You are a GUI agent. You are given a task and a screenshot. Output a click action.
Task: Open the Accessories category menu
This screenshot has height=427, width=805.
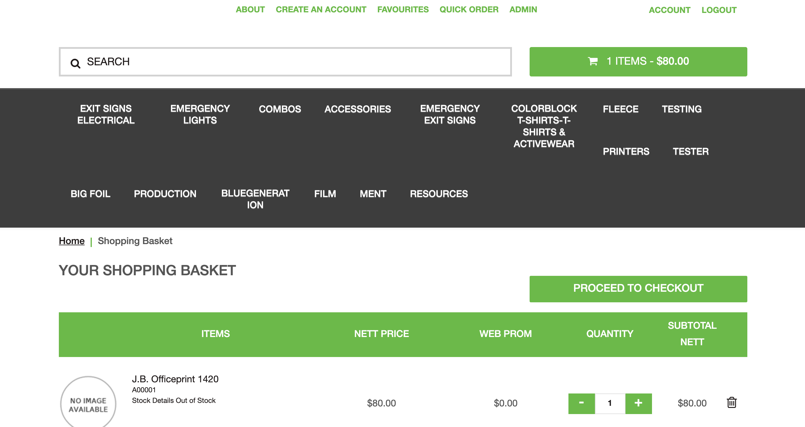(x=357, y=109)
